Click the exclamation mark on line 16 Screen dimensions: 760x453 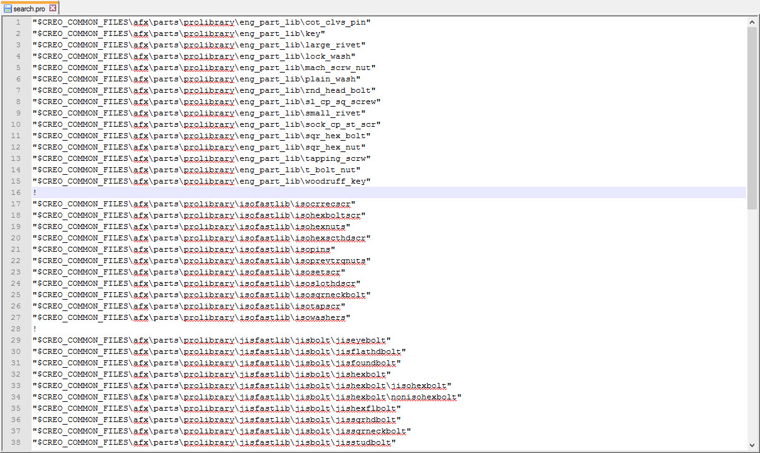click(35, 192)
